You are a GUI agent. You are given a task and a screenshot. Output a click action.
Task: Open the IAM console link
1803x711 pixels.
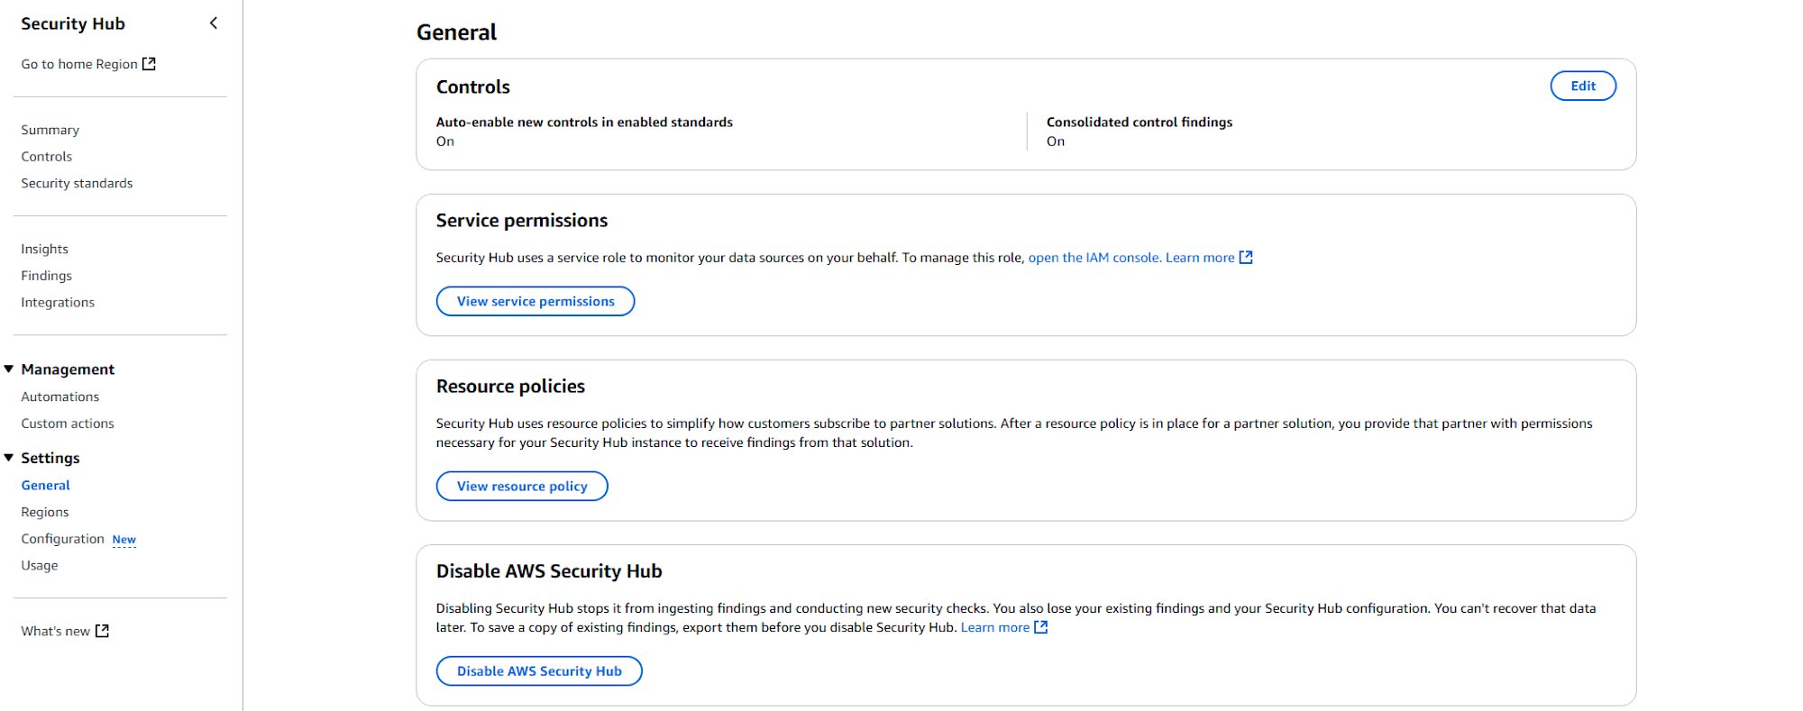point(1094,258)
